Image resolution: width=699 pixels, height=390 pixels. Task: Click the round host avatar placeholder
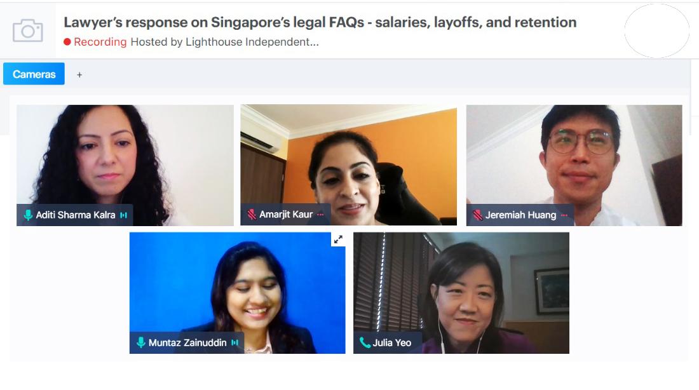pos(656,30)
